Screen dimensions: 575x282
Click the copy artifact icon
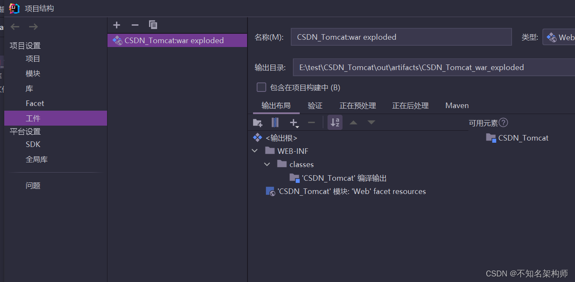click(x=153, y=25)
